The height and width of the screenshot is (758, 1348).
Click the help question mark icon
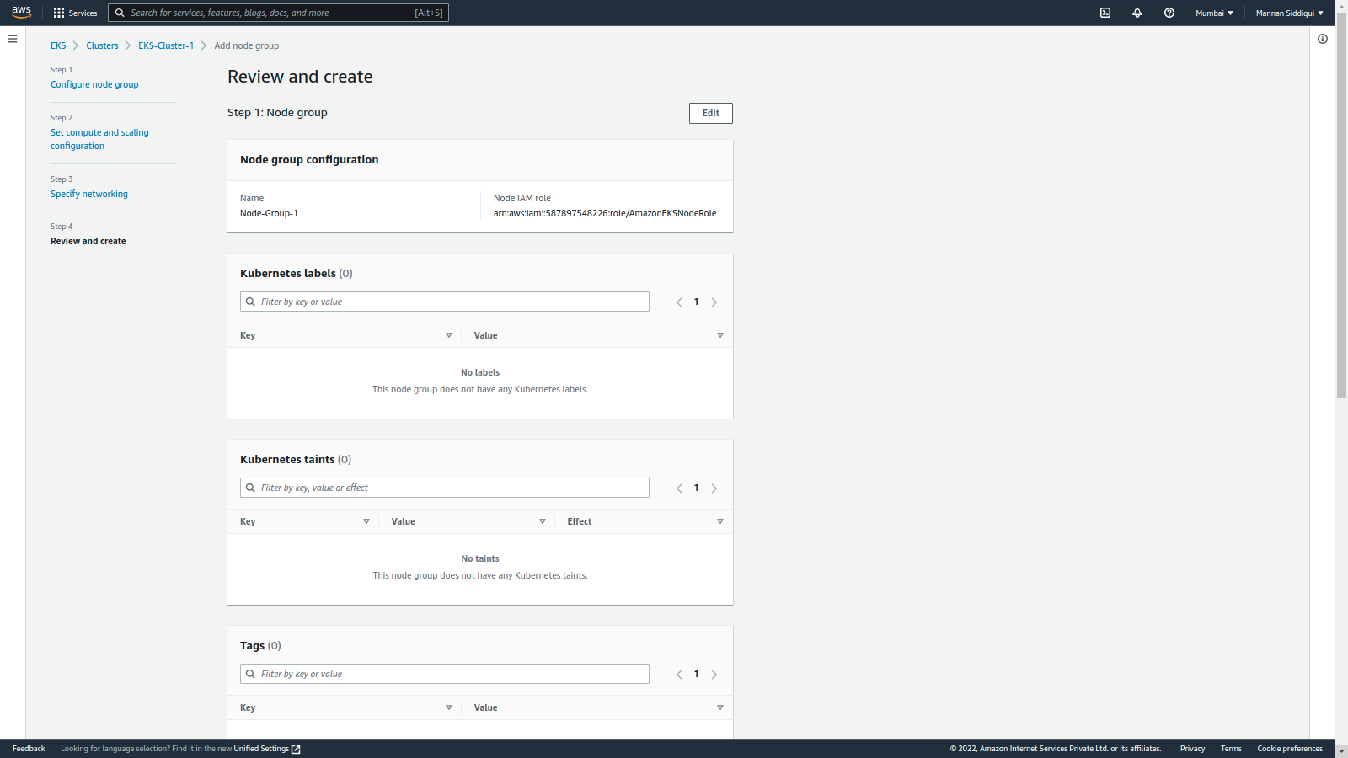point(1169,13)
